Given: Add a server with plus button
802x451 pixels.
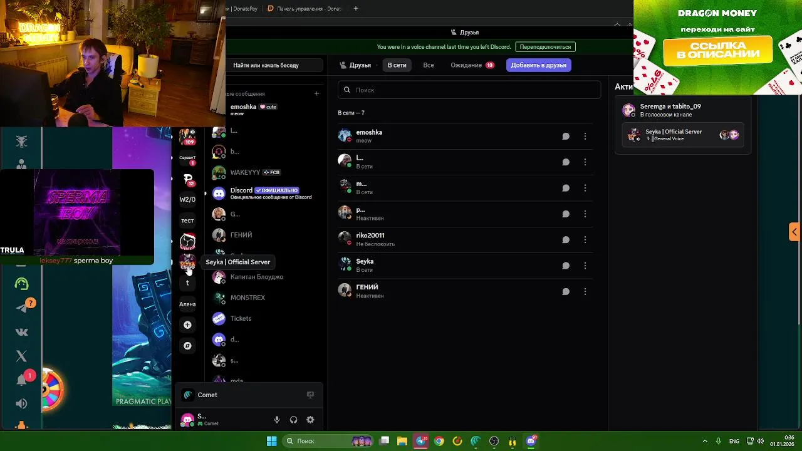Looking at the screenshot, I should coord(187,324).
